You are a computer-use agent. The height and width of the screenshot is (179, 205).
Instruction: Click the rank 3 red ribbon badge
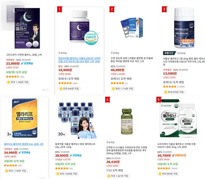click(164, 9)
